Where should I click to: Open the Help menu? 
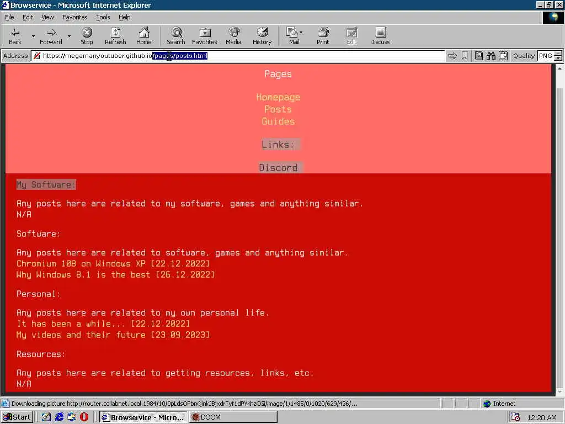[124, 17]
